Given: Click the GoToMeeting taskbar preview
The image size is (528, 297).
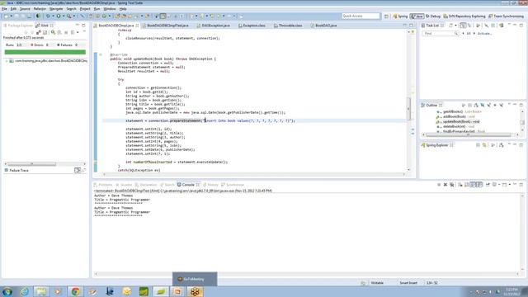Looking at the screenshot, I should 195,279.
